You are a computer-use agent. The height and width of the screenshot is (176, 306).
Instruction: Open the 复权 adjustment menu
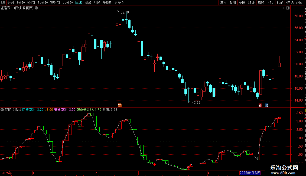point(223,2)
